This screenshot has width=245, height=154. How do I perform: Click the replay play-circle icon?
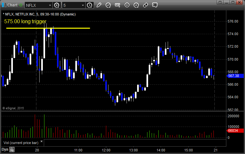[x=127, y=5]
